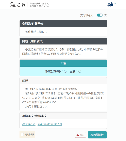Toggle the 文字サイズ large switch
The image size is (126, 141).
click(99, 15)
